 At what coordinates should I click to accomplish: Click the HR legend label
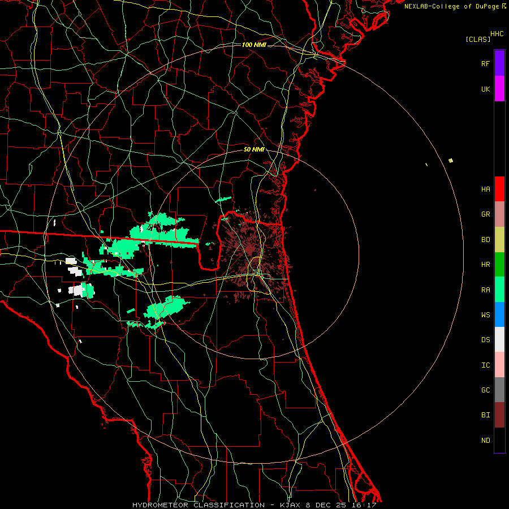[485, 265]
